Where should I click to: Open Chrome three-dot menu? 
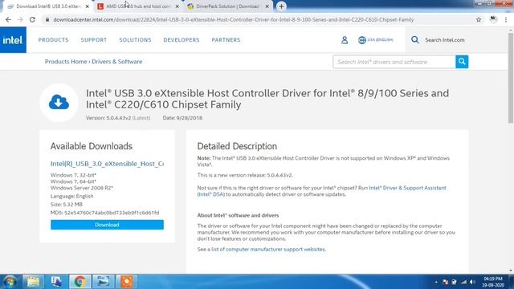pos(506,19)
